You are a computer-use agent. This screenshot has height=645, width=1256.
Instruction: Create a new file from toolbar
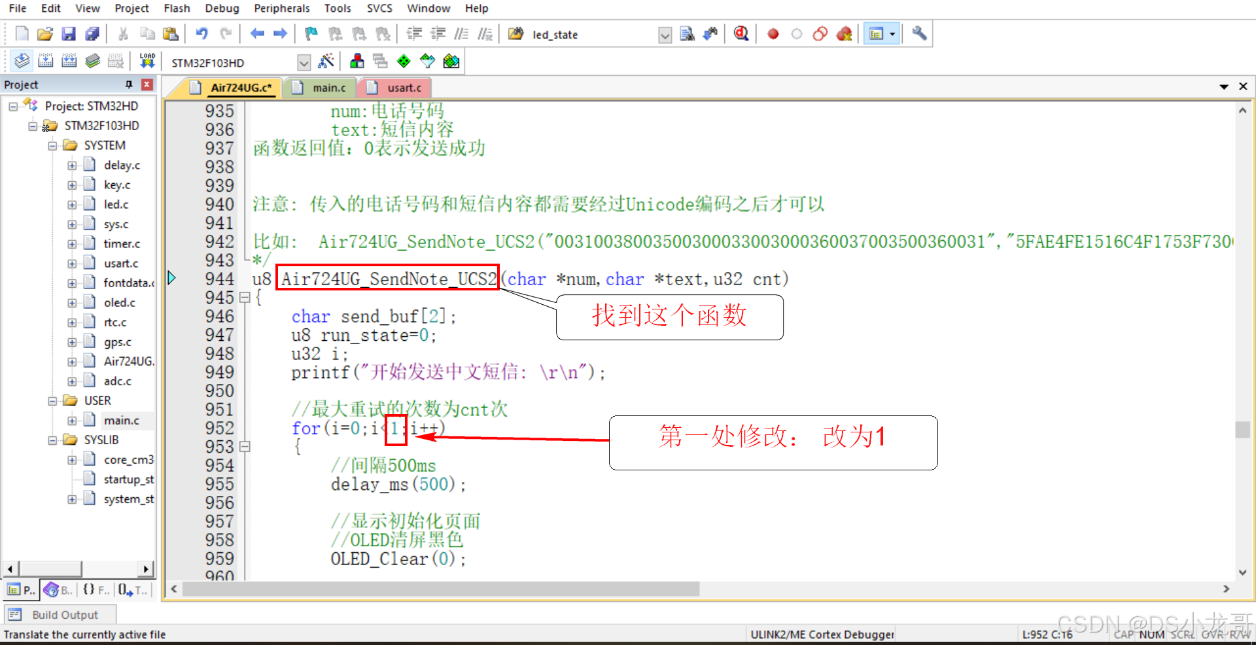coord(22,34)
